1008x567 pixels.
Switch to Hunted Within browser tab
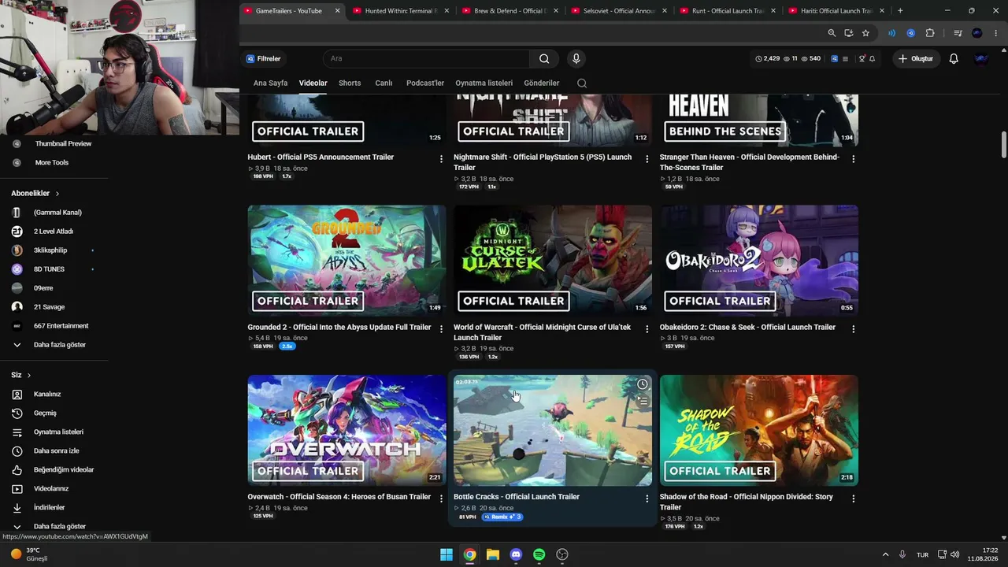click(400, 11)
